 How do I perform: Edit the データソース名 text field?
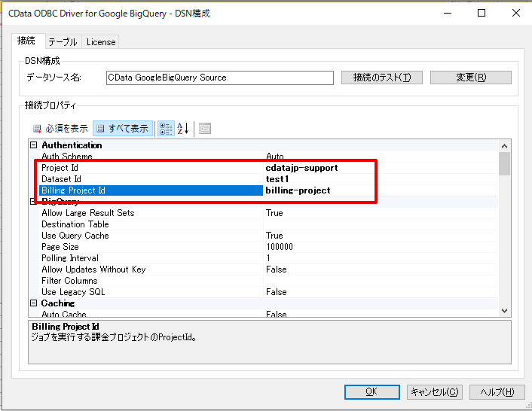[x=220, y=78]
